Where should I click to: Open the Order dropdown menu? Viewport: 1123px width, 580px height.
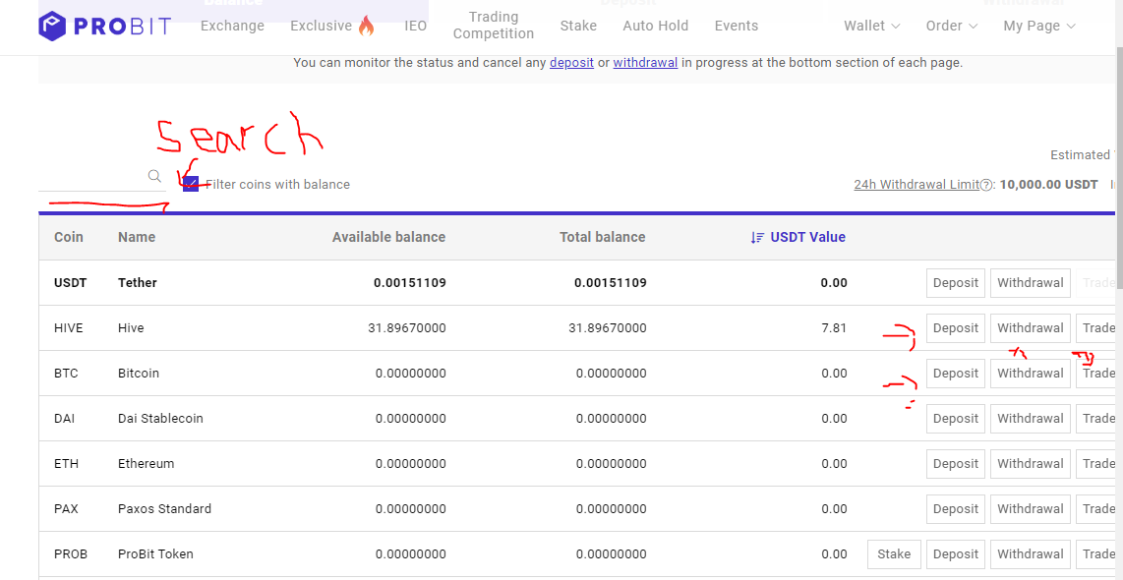tap(951, 26)
